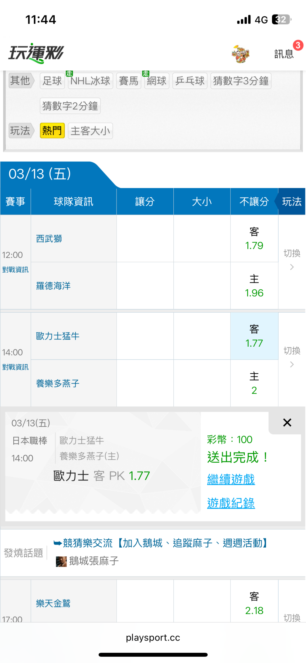The image size is (306, 663).
Task: Select the 熱門 play type filter
Action: [x=52, y=131]
